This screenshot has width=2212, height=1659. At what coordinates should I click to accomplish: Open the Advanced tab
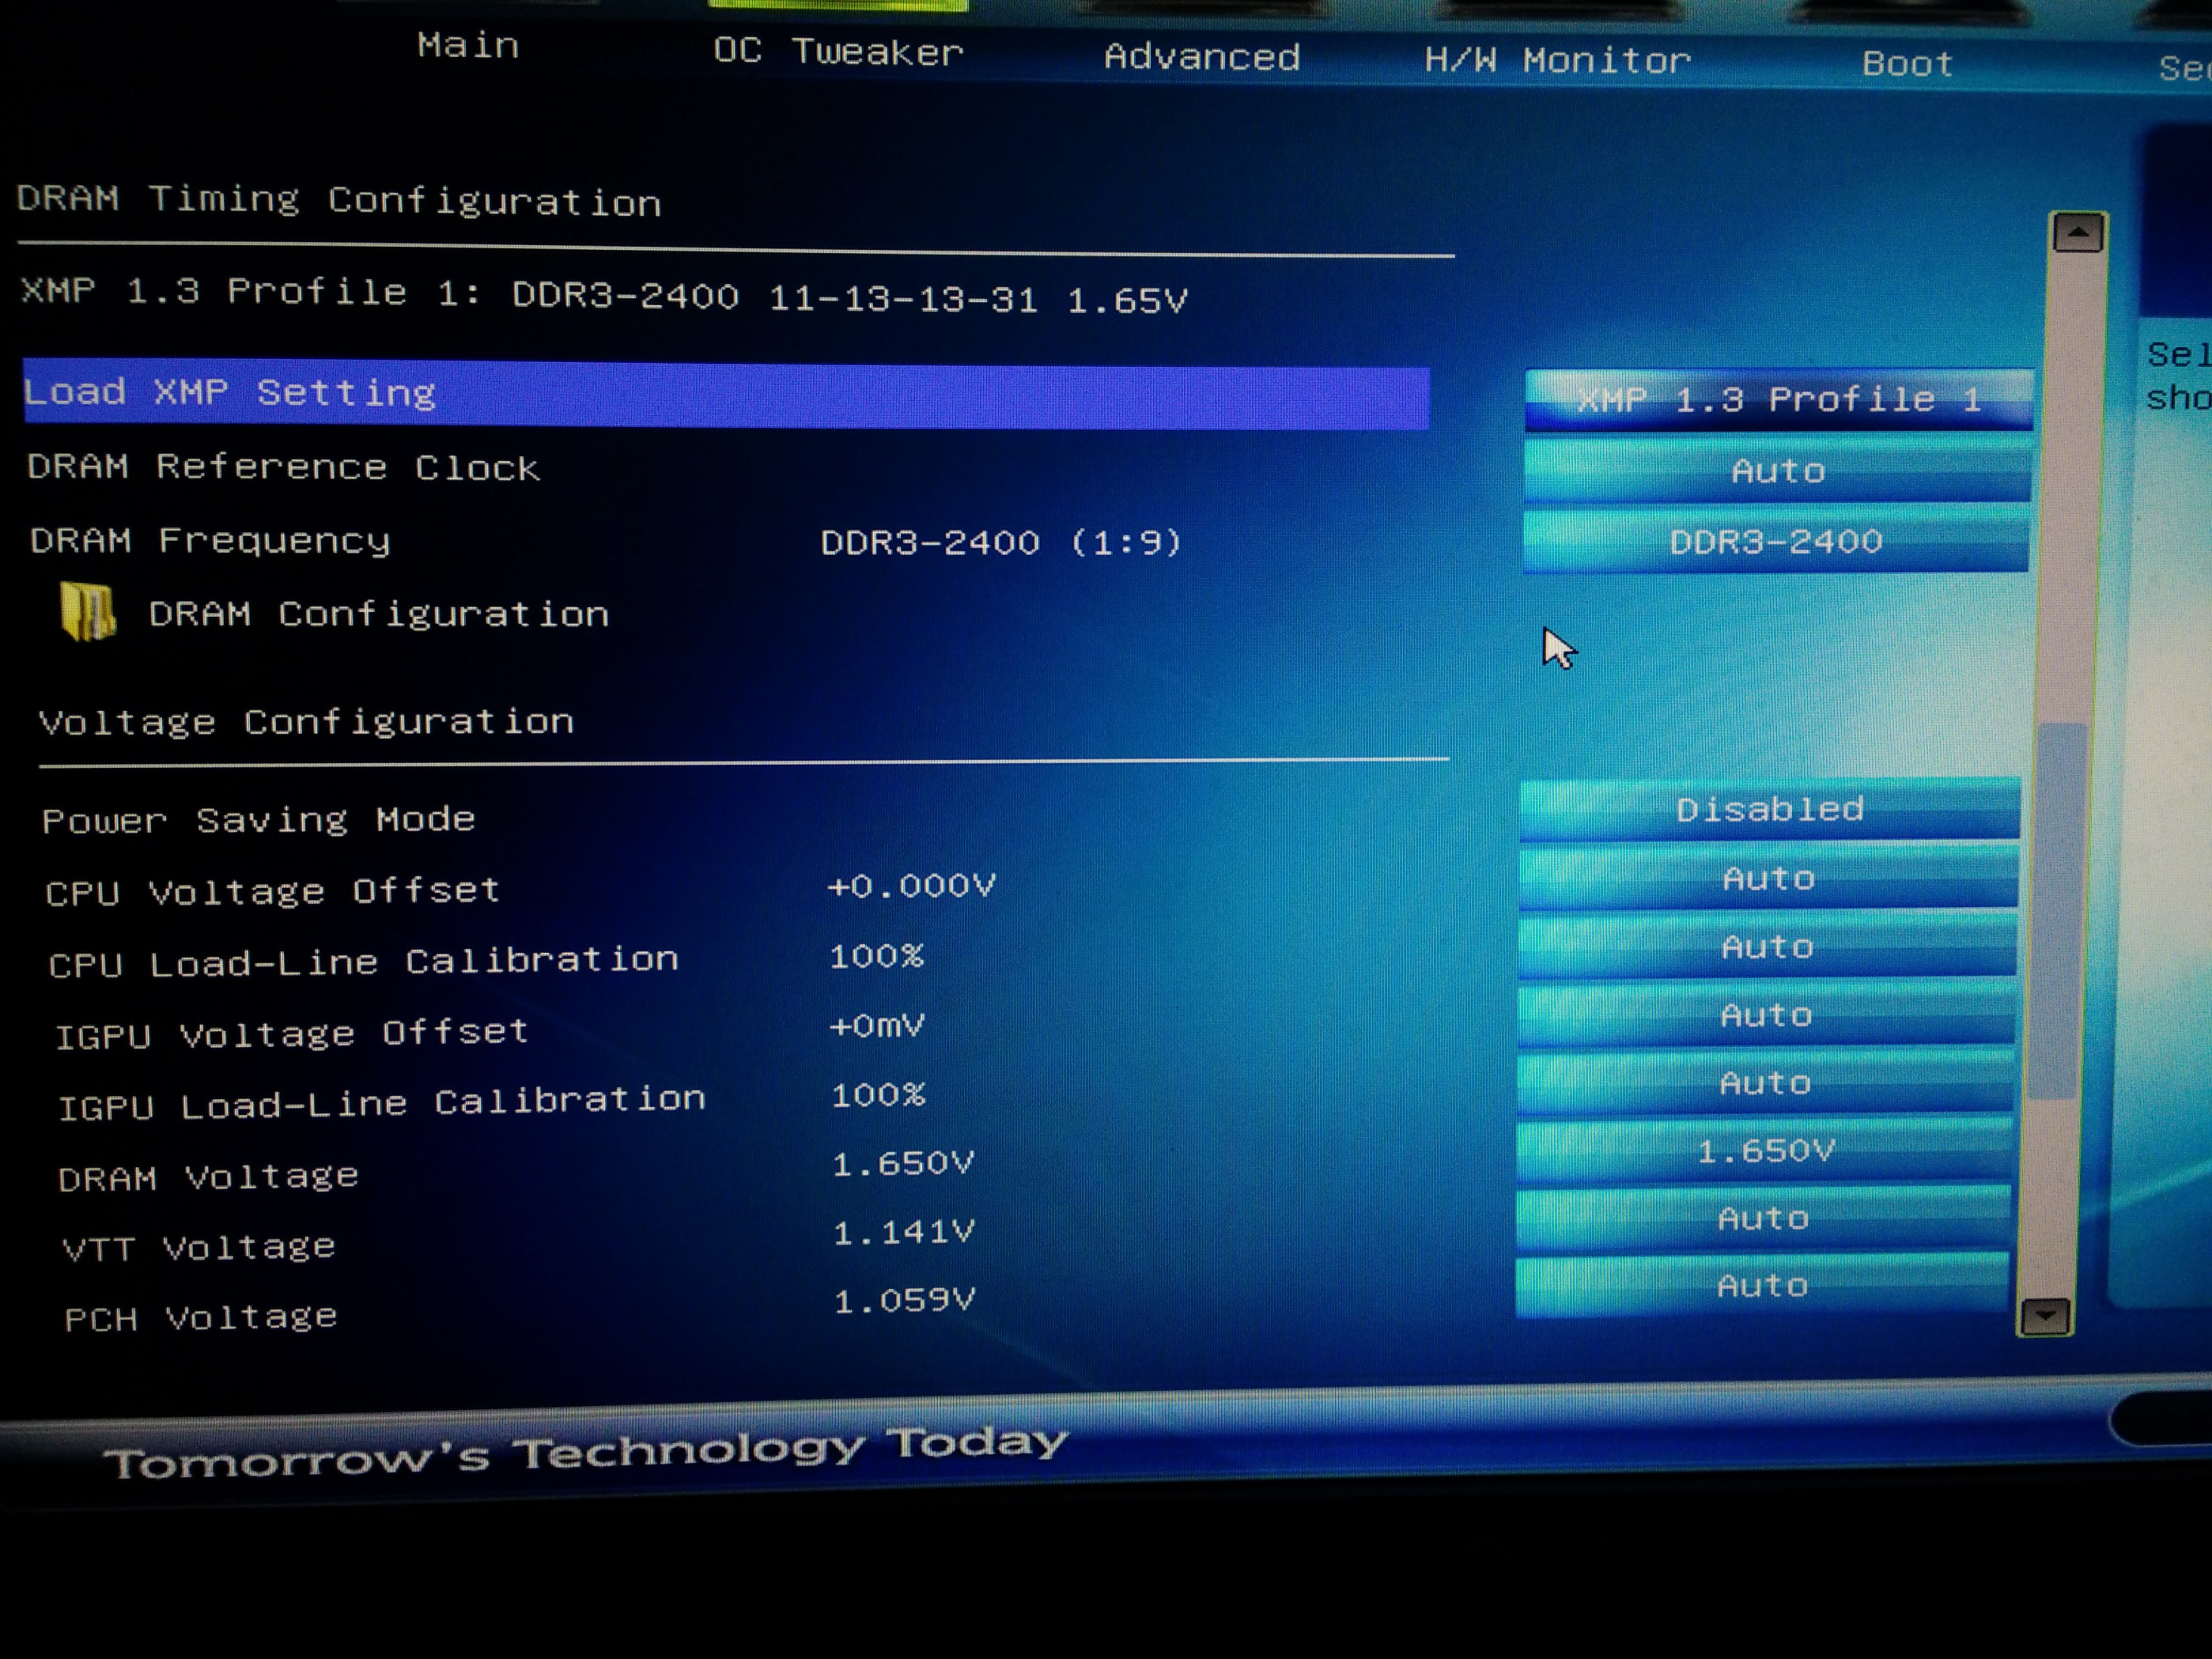click(x=1202, y=57)
